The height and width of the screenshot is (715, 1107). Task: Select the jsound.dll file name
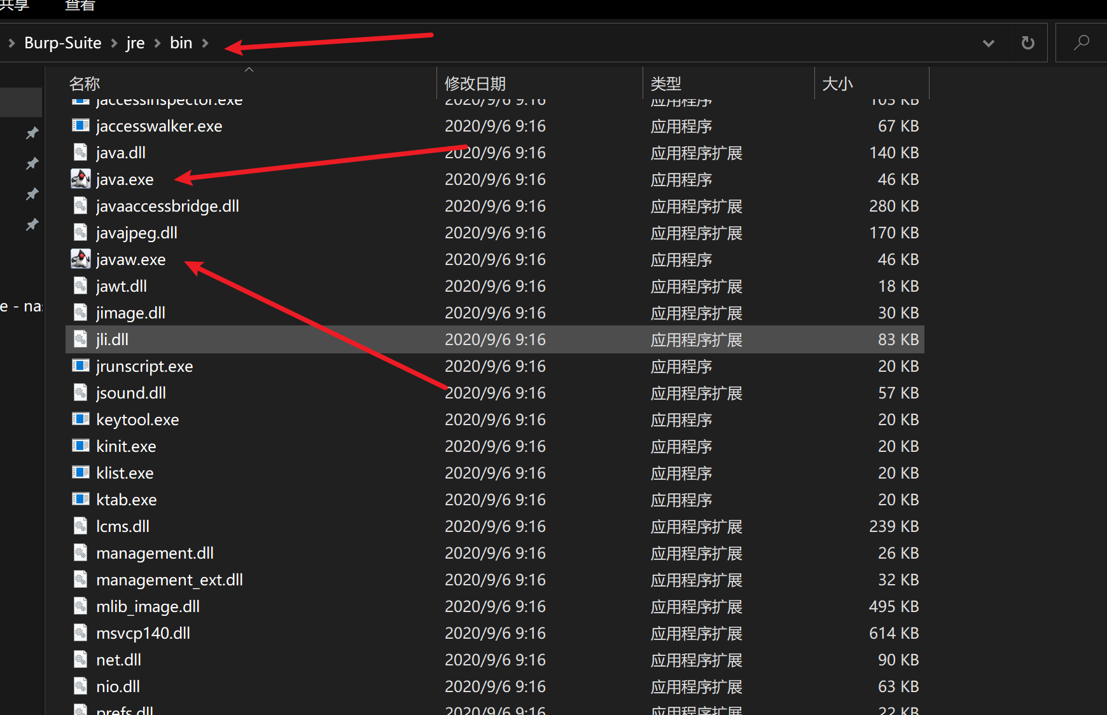pos(130,393)
